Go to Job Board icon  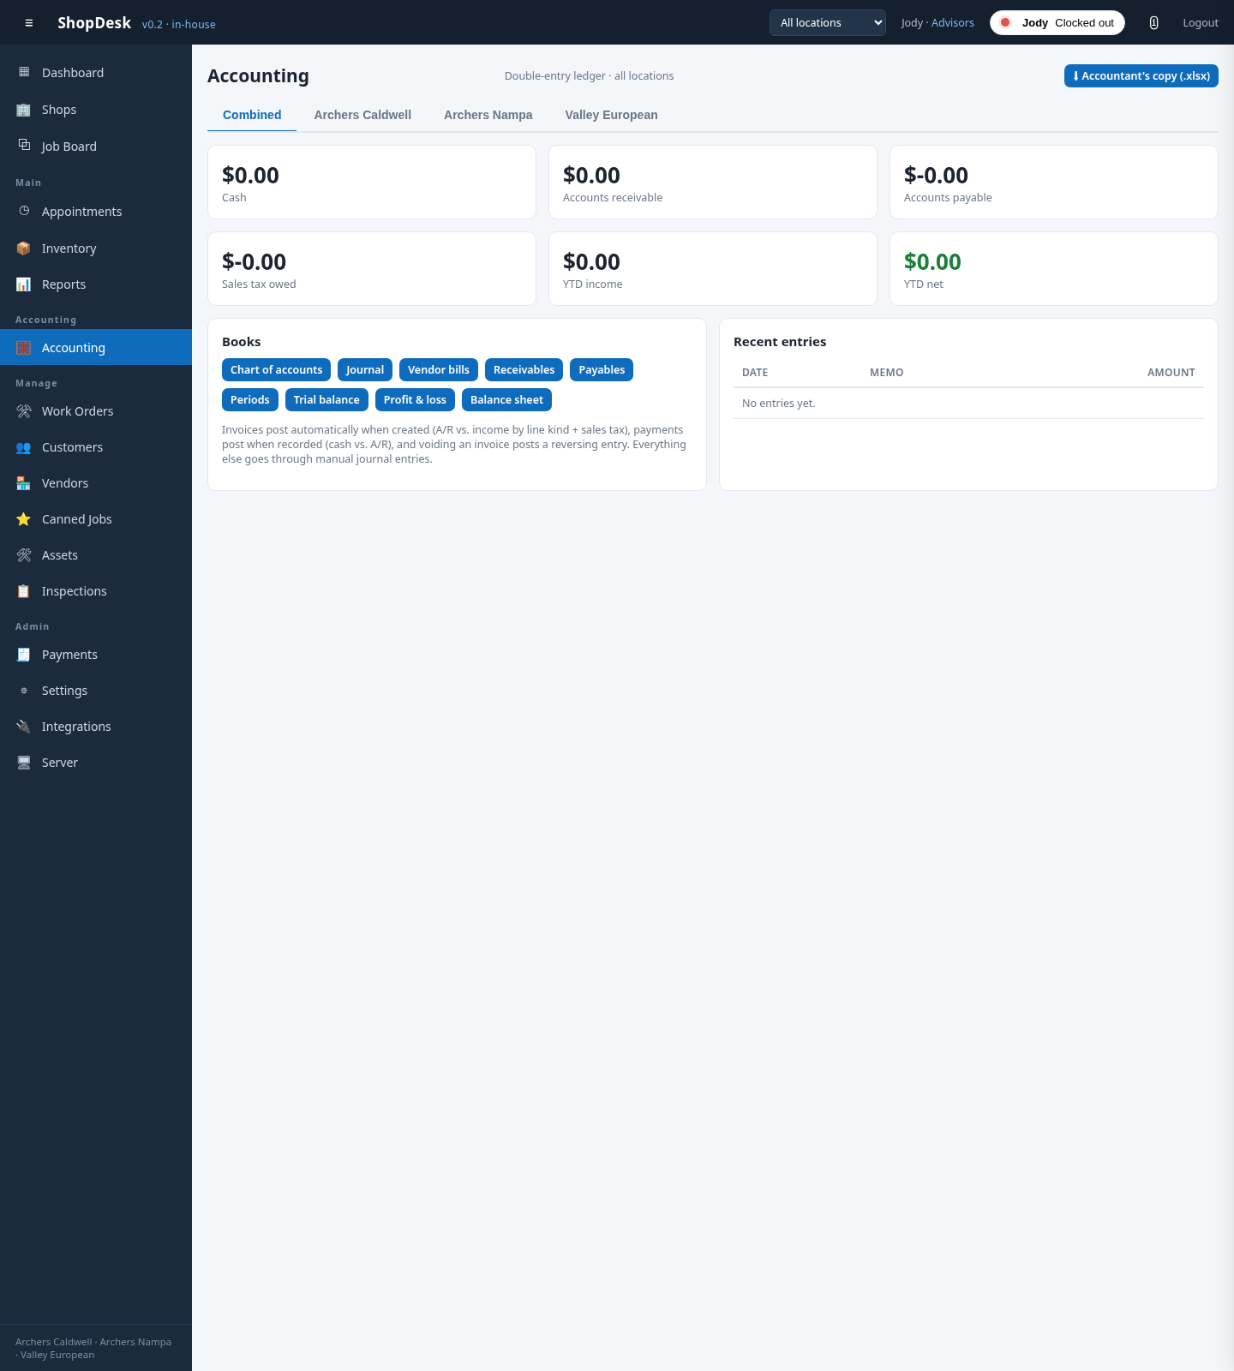pos(24,146)
